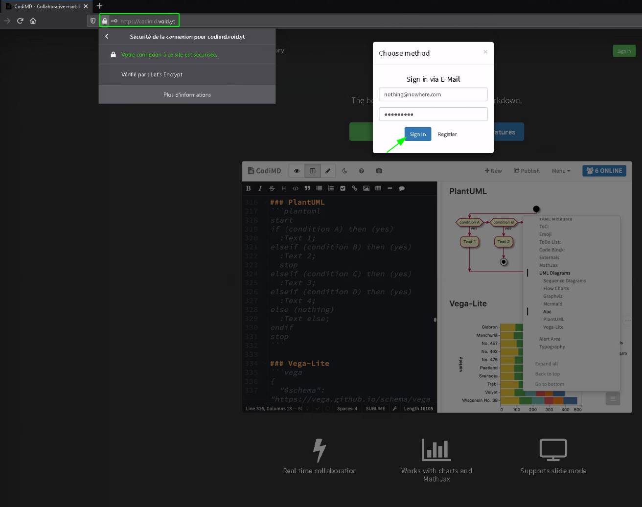Click the blockquote icon in the editor toolbar
Viewport: 642px width, 507px height.
coord(307,188)
